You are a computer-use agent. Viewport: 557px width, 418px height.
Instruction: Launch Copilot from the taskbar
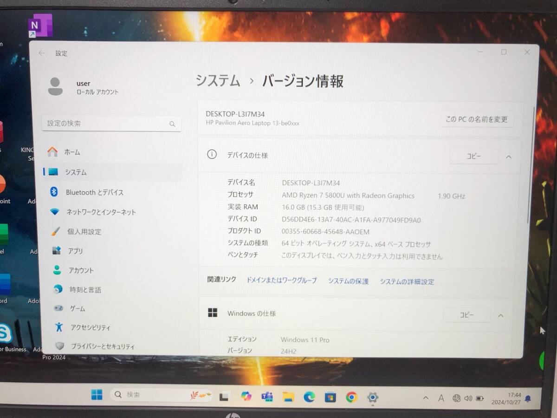[246, 397]
